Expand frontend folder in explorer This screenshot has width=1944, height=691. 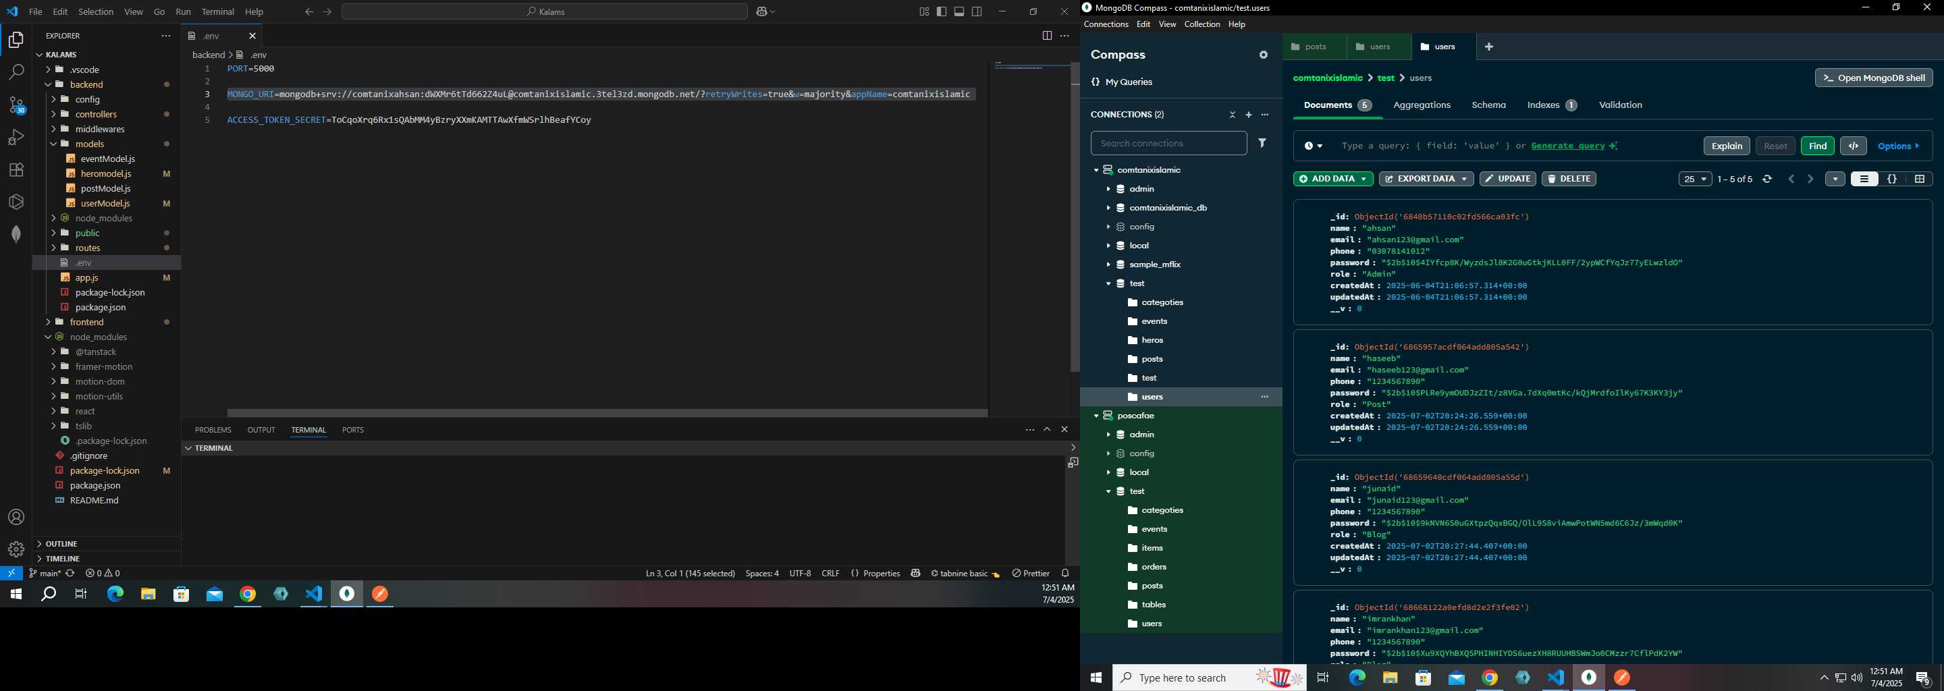pos(86,322)
